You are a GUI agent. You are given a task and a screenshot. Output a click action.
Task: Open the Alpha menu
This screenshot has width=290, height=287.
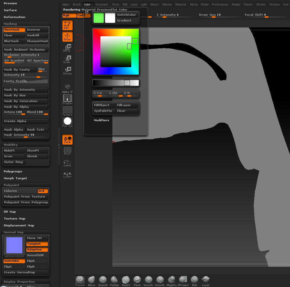[66, 5]
